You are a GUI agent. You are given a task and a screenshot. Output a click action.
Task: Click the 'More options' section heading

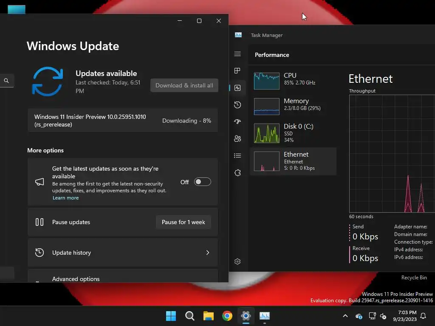(x=45, y=150)
